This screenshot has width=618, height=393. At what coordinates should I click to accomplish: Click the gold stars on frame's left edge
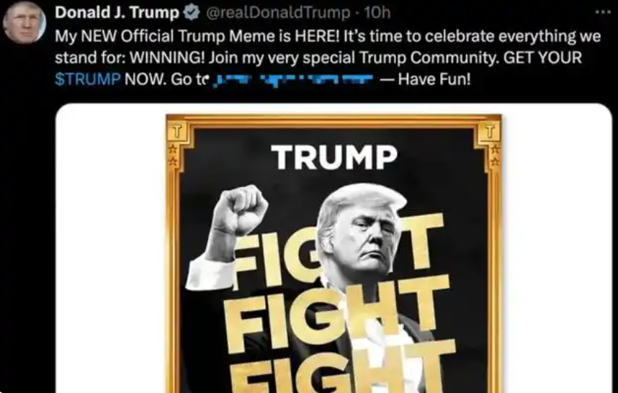(173, 155)
